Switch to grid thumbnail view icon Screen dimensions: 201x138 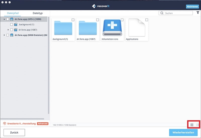point(192,125)
